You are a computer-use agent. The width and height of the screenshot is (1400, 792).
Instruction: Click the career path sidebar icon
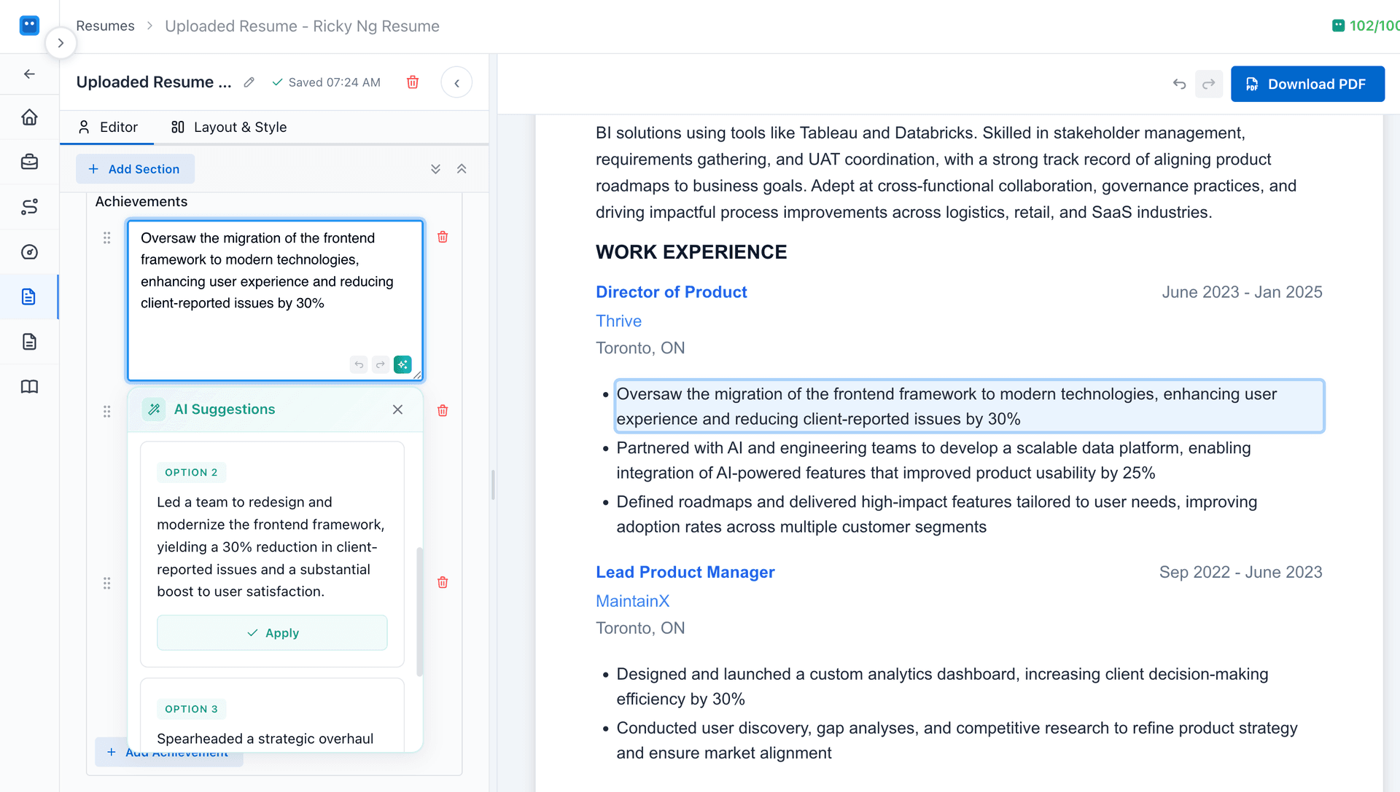(x=29, y=207)
